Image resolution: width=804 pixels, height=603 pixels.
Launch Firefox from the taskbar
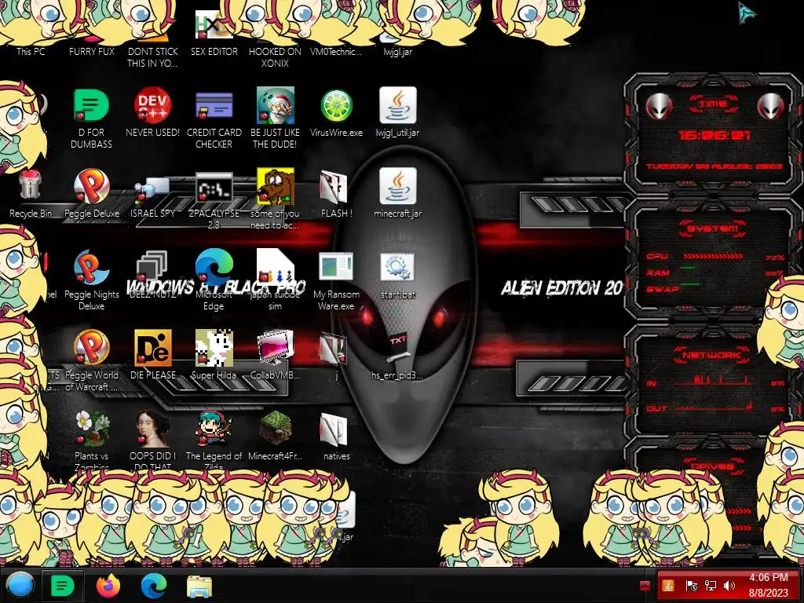pos(108,585)
